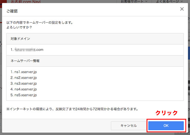This screenshot has width=190, height=135.
Task: Open お客様サポート dropdown behind dialog
Action: [134, 1]
